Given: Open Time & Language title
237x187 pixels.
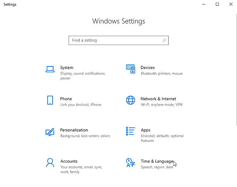Looking at the screenshot, I should [157, 162].
